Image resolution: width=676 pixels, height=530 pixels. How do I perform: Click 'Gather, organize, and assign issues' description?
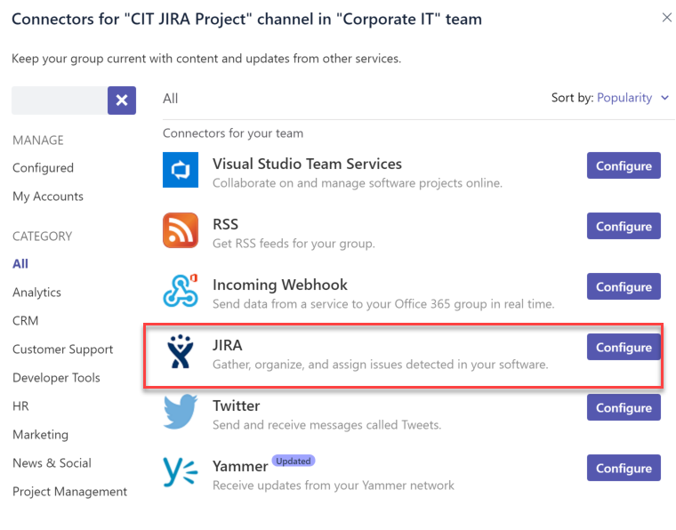[381, 365]
